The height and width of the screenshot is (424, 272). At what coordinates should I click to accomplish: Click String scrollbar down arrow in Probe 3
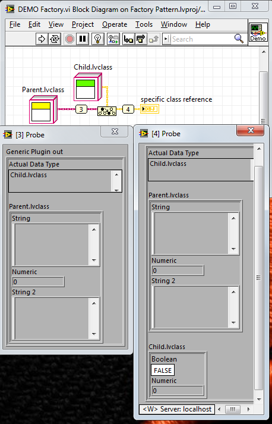[x=94, y=260]
